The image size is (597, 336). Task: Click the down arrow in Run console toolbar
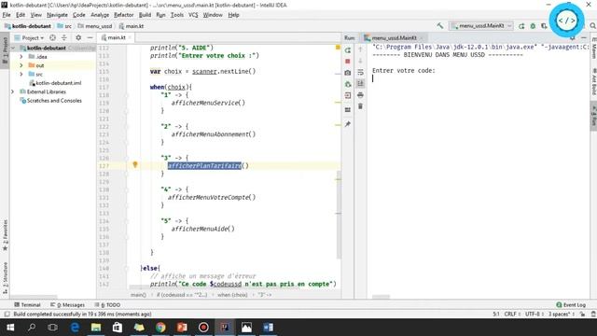click(x=360, y=61)
